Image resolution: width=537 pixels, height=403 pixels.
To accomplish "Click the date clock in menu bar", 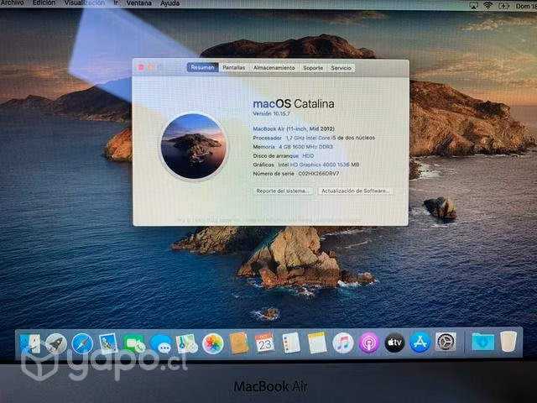I will [x=526, y=6].
